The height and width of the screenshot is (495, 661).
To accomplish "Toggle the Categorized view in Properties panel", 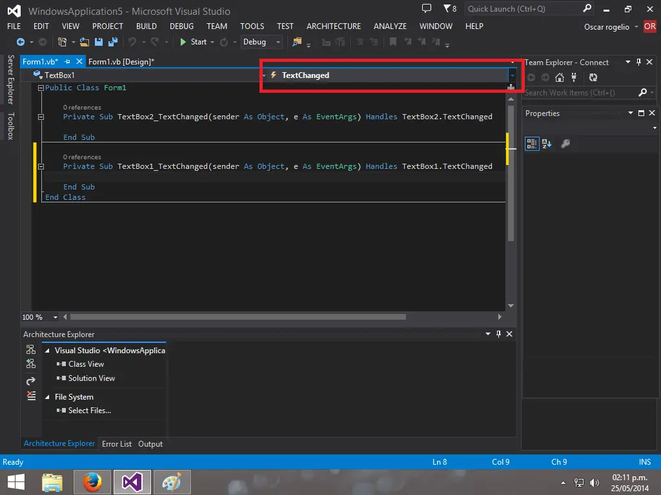I will click(x=532, y=144).
